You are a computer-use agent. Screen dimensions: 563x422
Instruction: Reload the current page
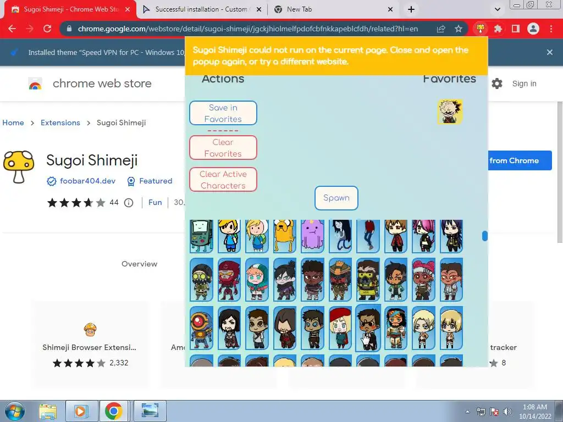point(47,29)
